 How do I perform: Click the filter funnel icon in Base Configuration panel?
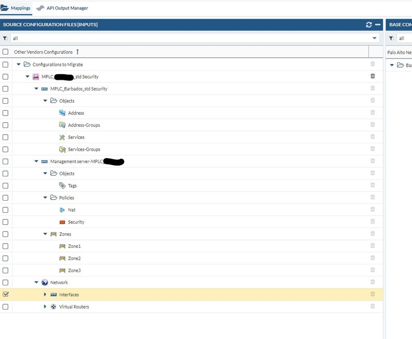click(x=391, y=38)
